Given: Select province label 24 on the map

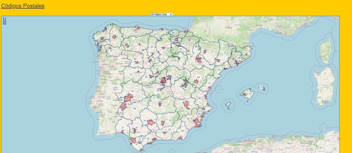Looking at the screenshot, I should click(x=130, y=43).
